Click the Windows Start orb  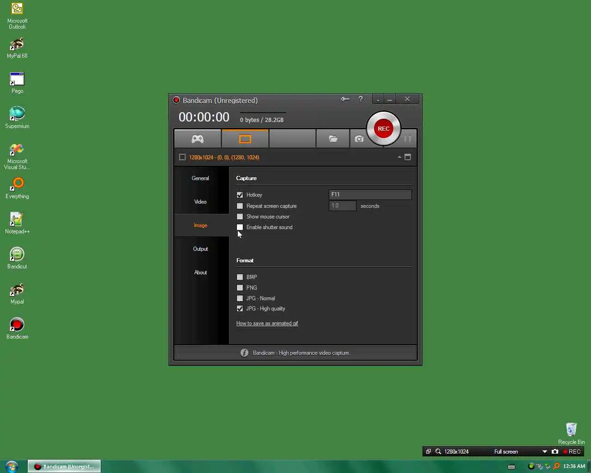pyautogui.click(x=11, y=467)
